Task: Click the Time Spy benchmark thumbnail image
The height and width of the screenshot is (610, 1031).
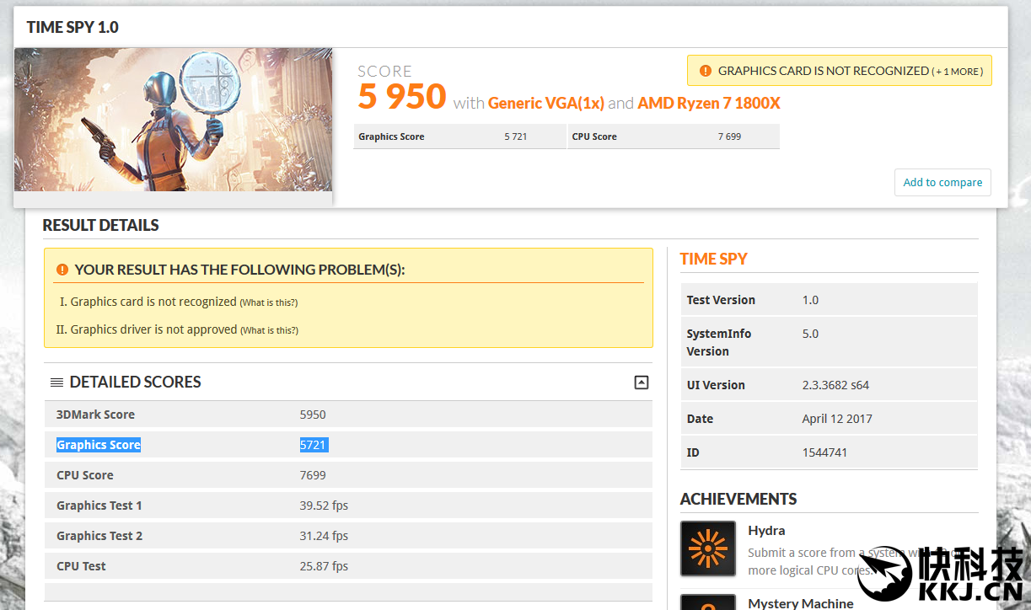Action: coord(174,120)
